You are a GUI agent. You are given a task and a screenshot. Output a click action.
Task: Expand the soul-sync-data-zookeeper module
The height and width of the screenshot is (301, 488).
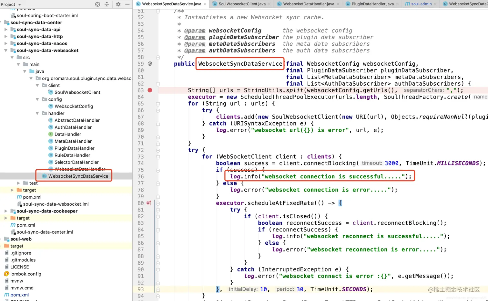click(x=6, y=211)
